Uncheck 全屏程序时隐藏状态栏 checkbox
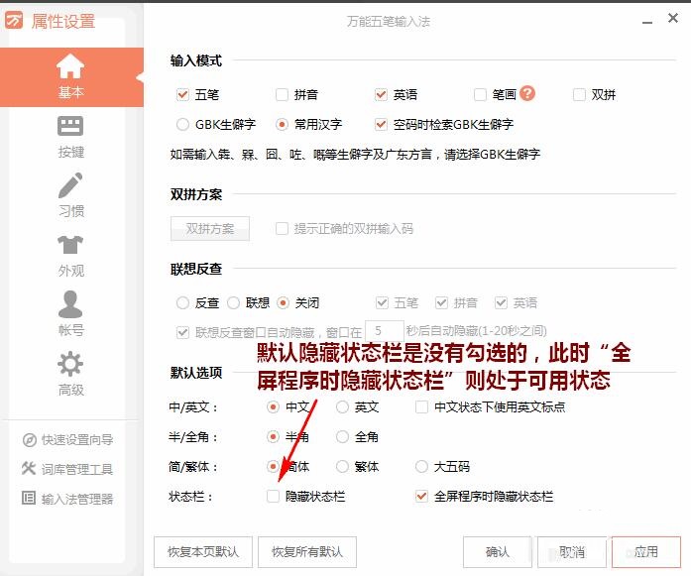Screen dimensions: 691x576 point(421,497)
